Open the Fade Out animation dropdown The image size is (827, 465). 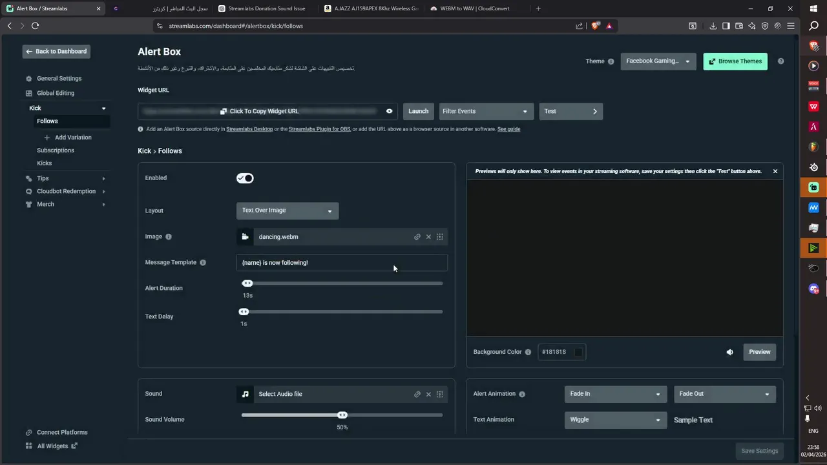pos(725,394)
